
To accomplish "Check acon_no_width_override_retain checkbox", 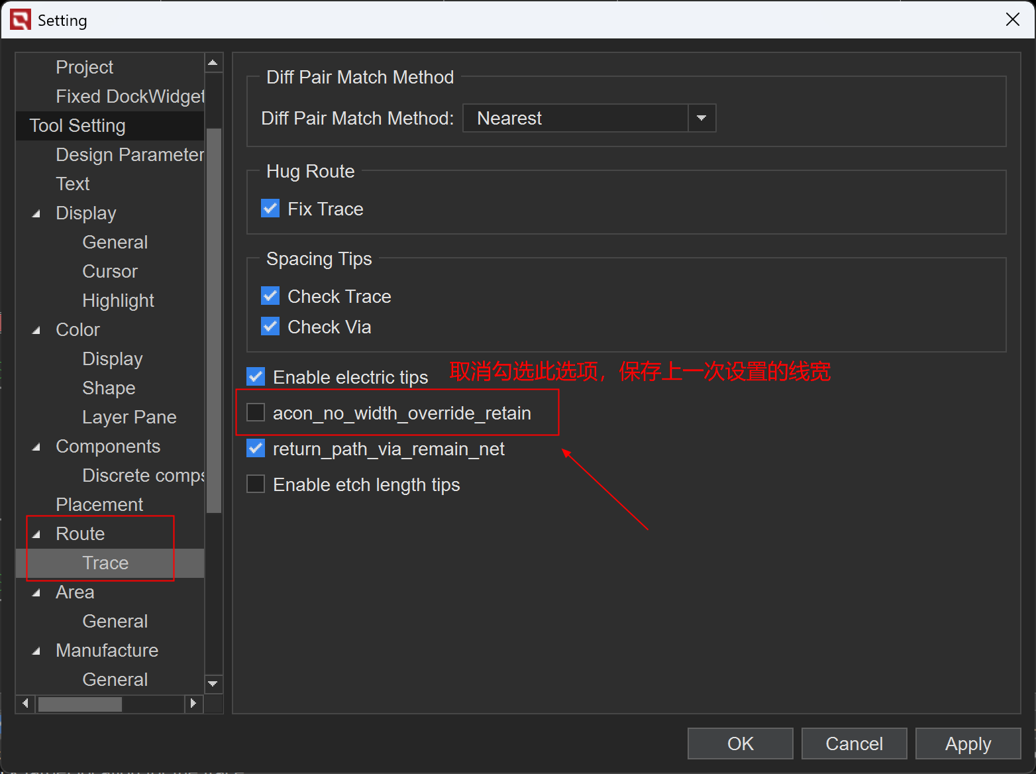I will point(256,413).
